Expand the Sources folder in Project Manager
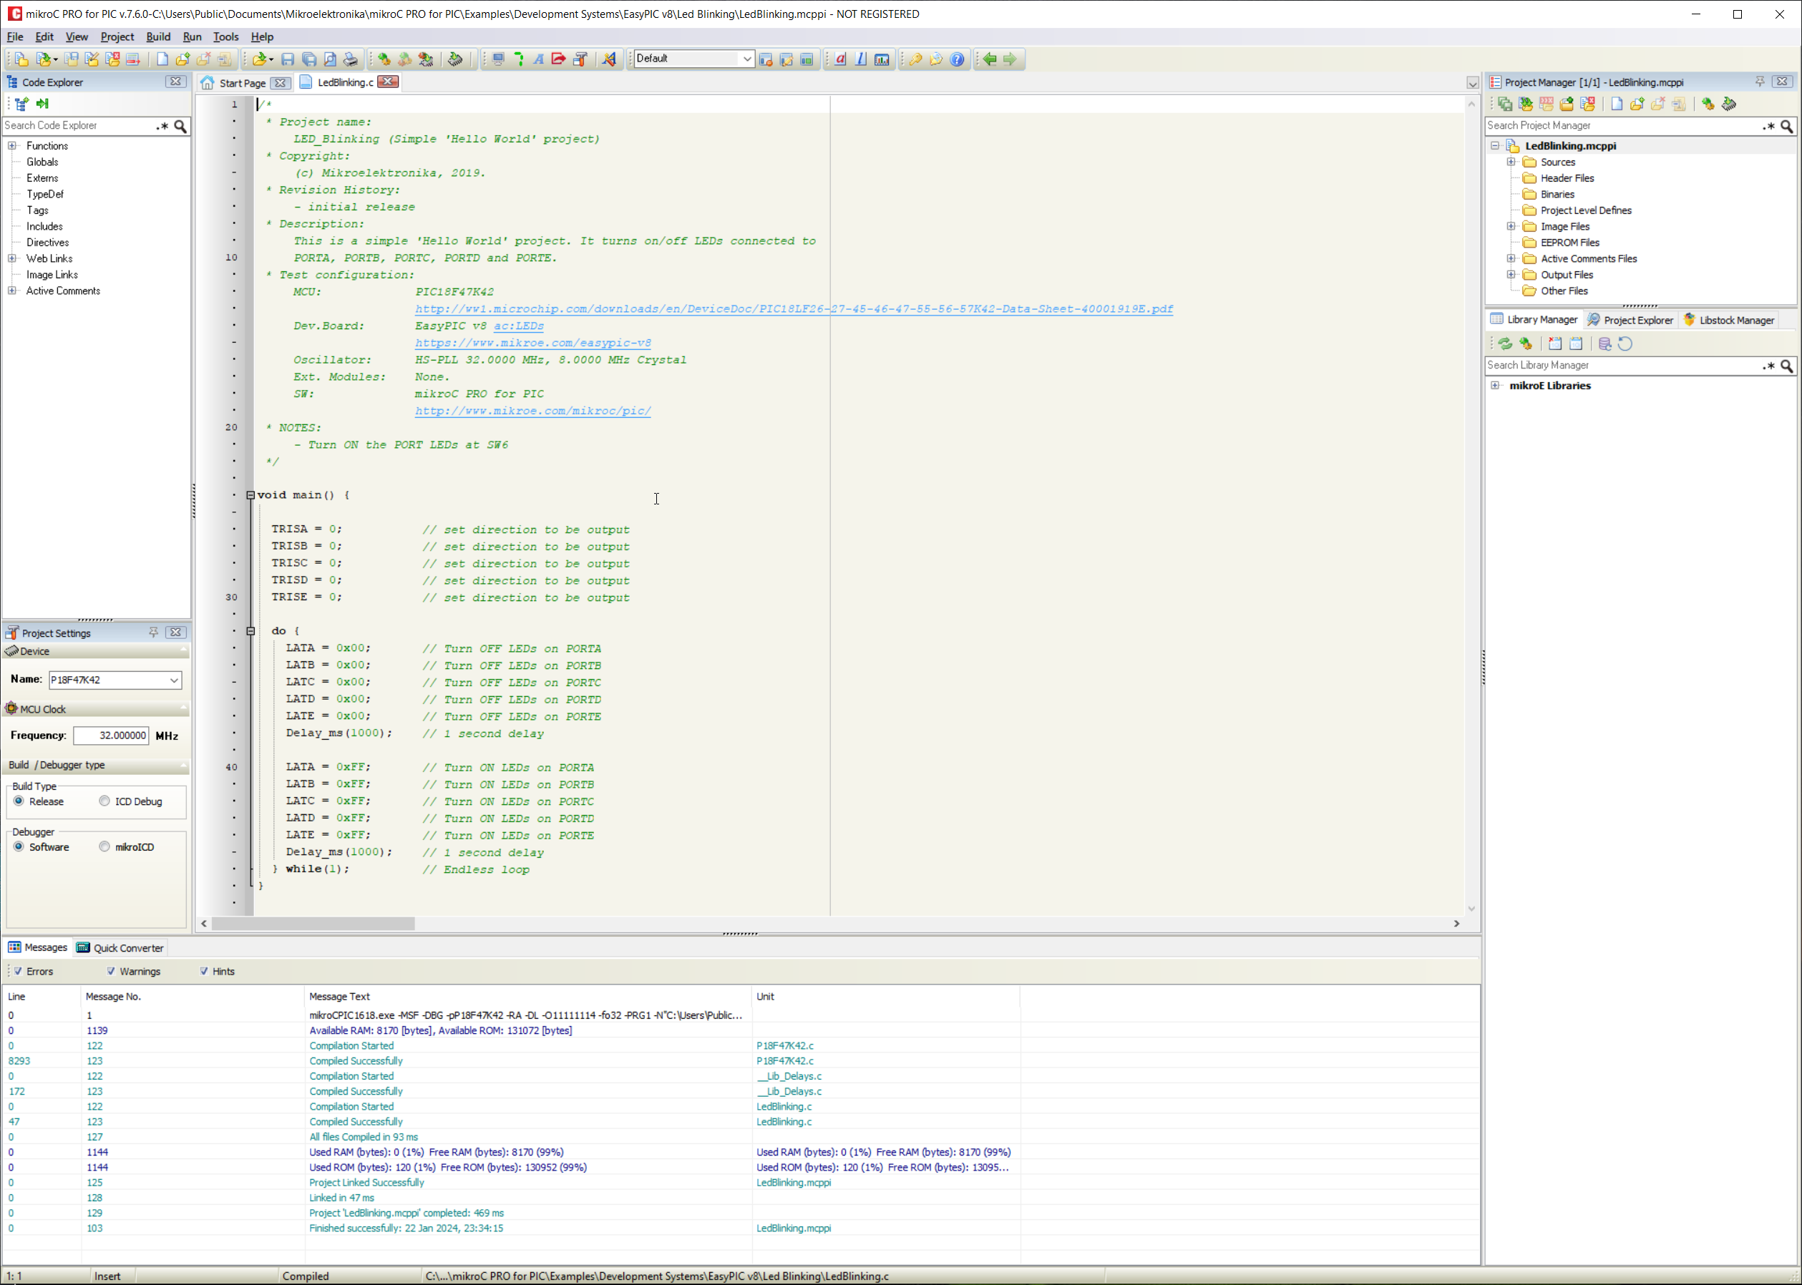The height and width of the screenshot is (1285, 1802). [1511, 162]
